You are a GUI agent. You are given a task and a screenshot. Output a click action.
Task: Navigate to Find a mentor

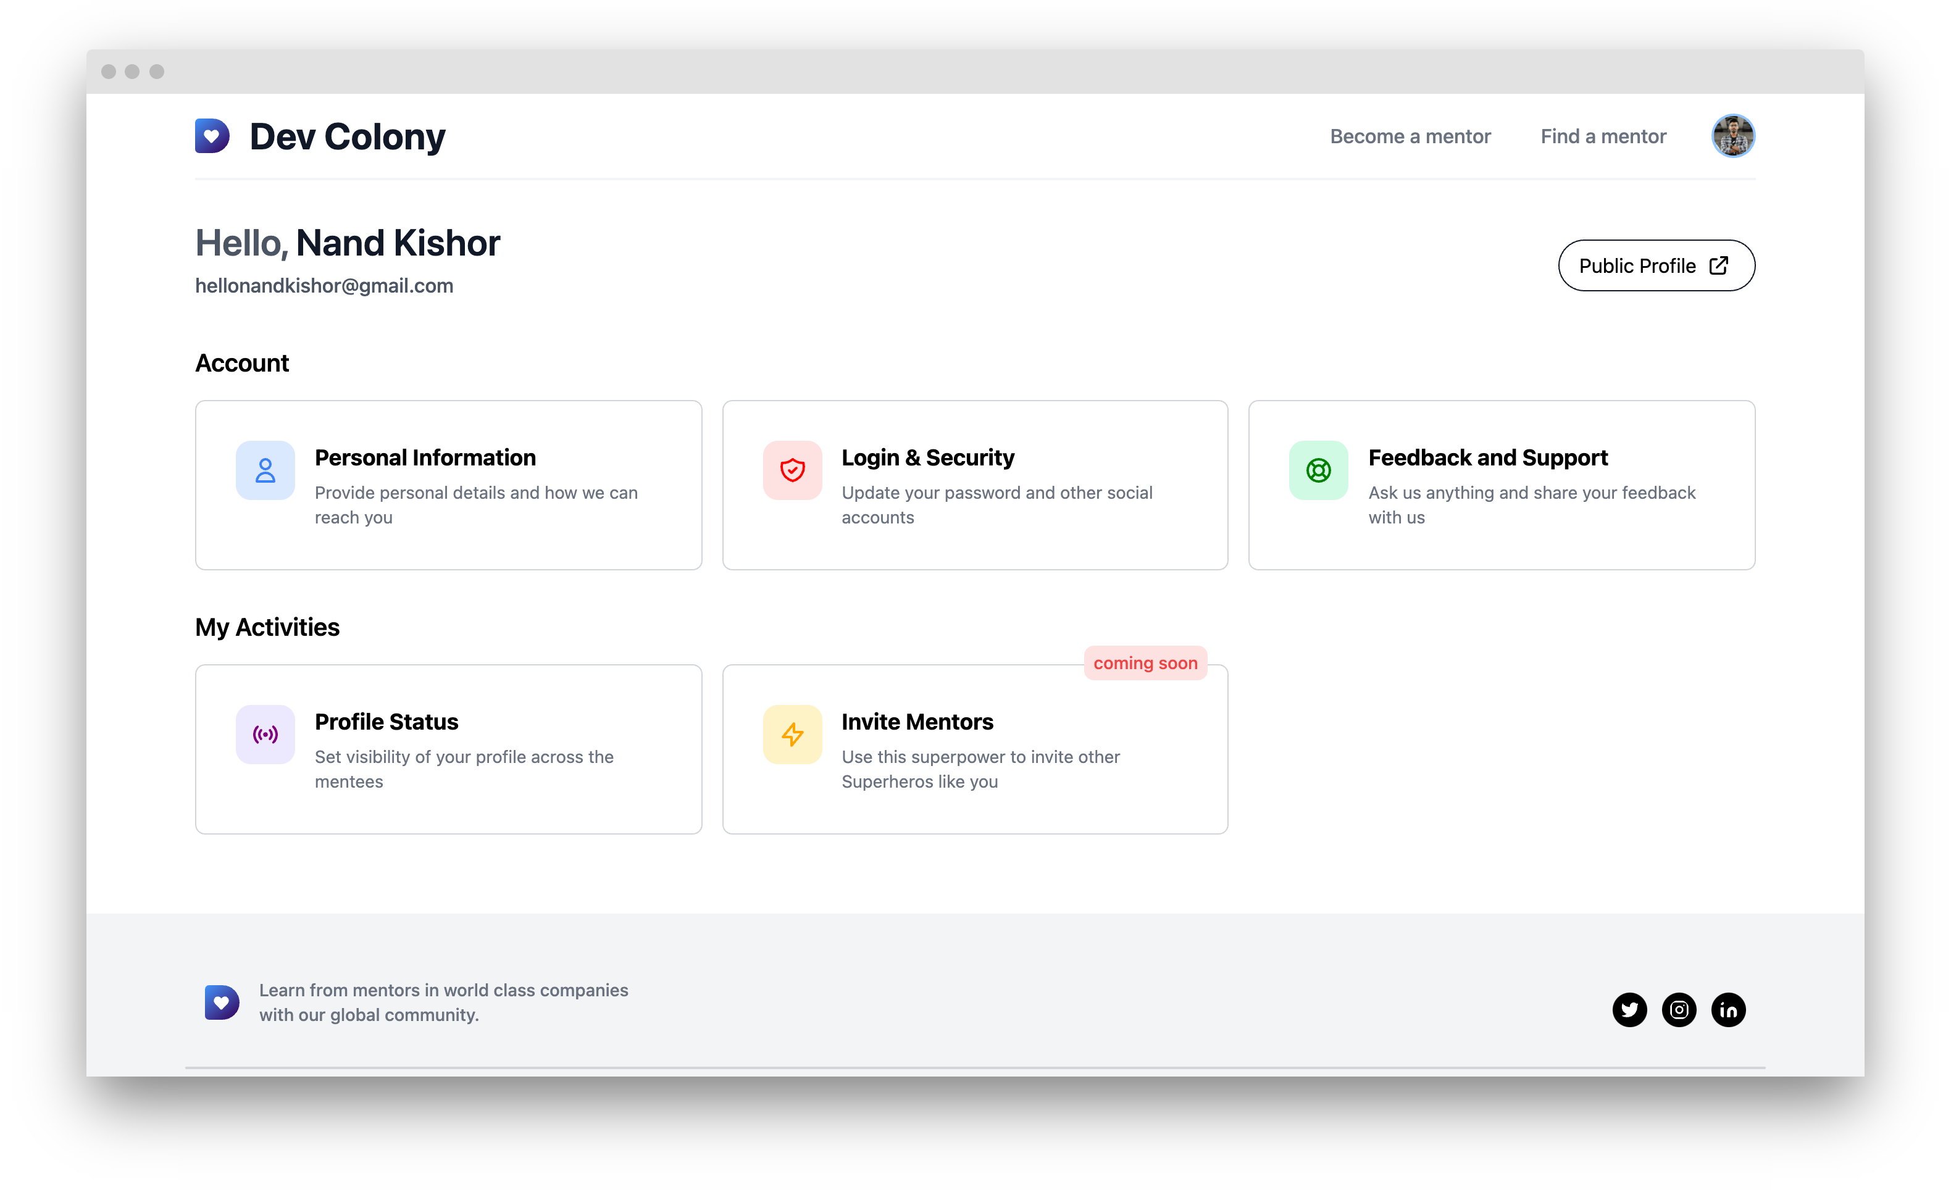click(1603, 136)
